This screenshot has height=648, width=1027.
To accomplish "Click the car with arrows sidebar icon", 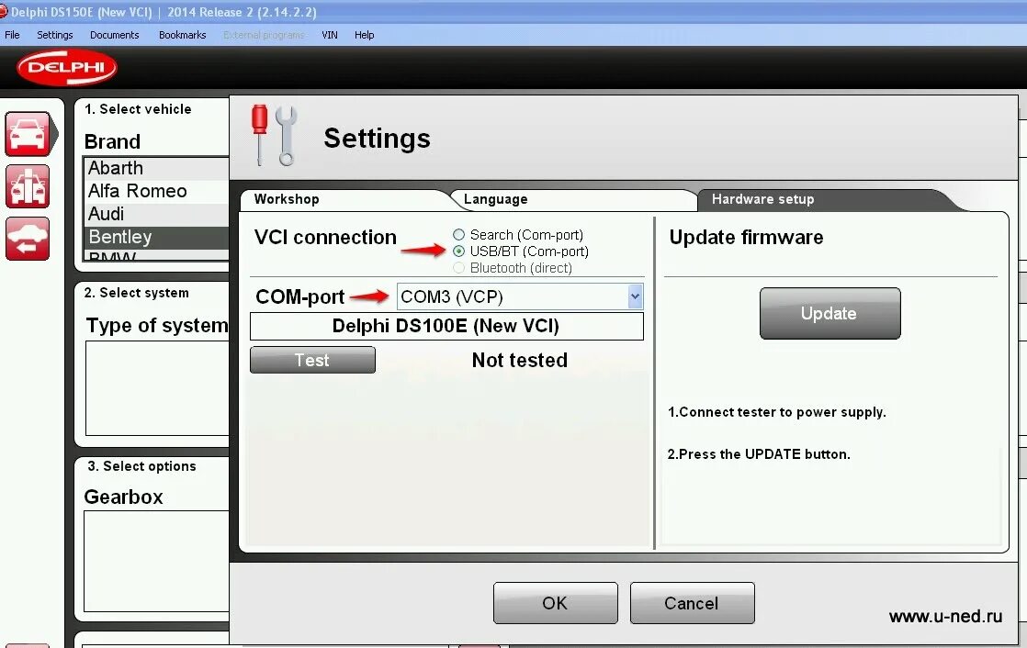I will pos(28,239).
